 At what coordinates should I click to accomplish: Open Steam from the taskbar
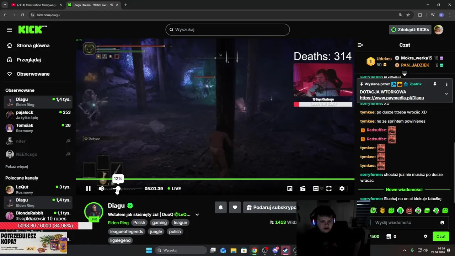pos(285,250)
